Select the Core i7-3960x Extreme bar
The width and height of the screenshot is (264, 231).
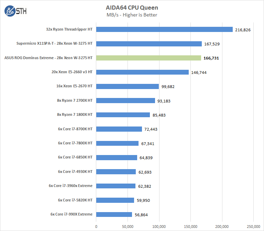click(x=116, y=186)
